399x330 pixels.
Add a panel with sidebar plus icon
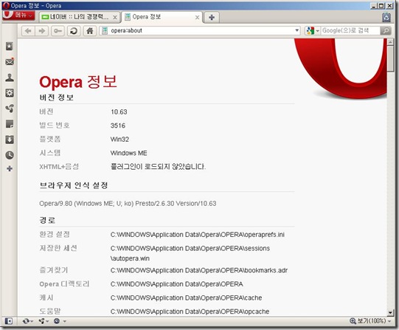pyautogui.click(x=10, y=168)
